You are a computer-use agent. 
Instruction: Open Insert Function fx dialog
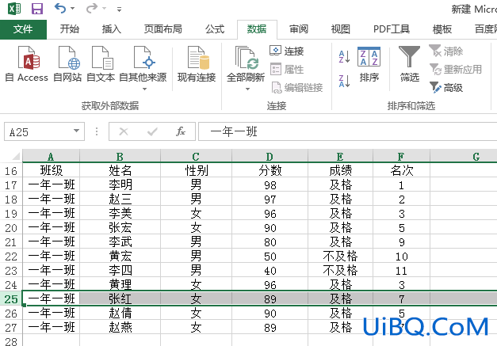click(181, 131)
